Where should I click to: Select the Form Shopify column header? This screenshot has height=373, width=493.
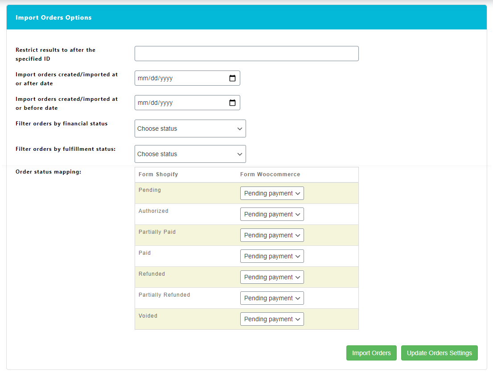158,174
